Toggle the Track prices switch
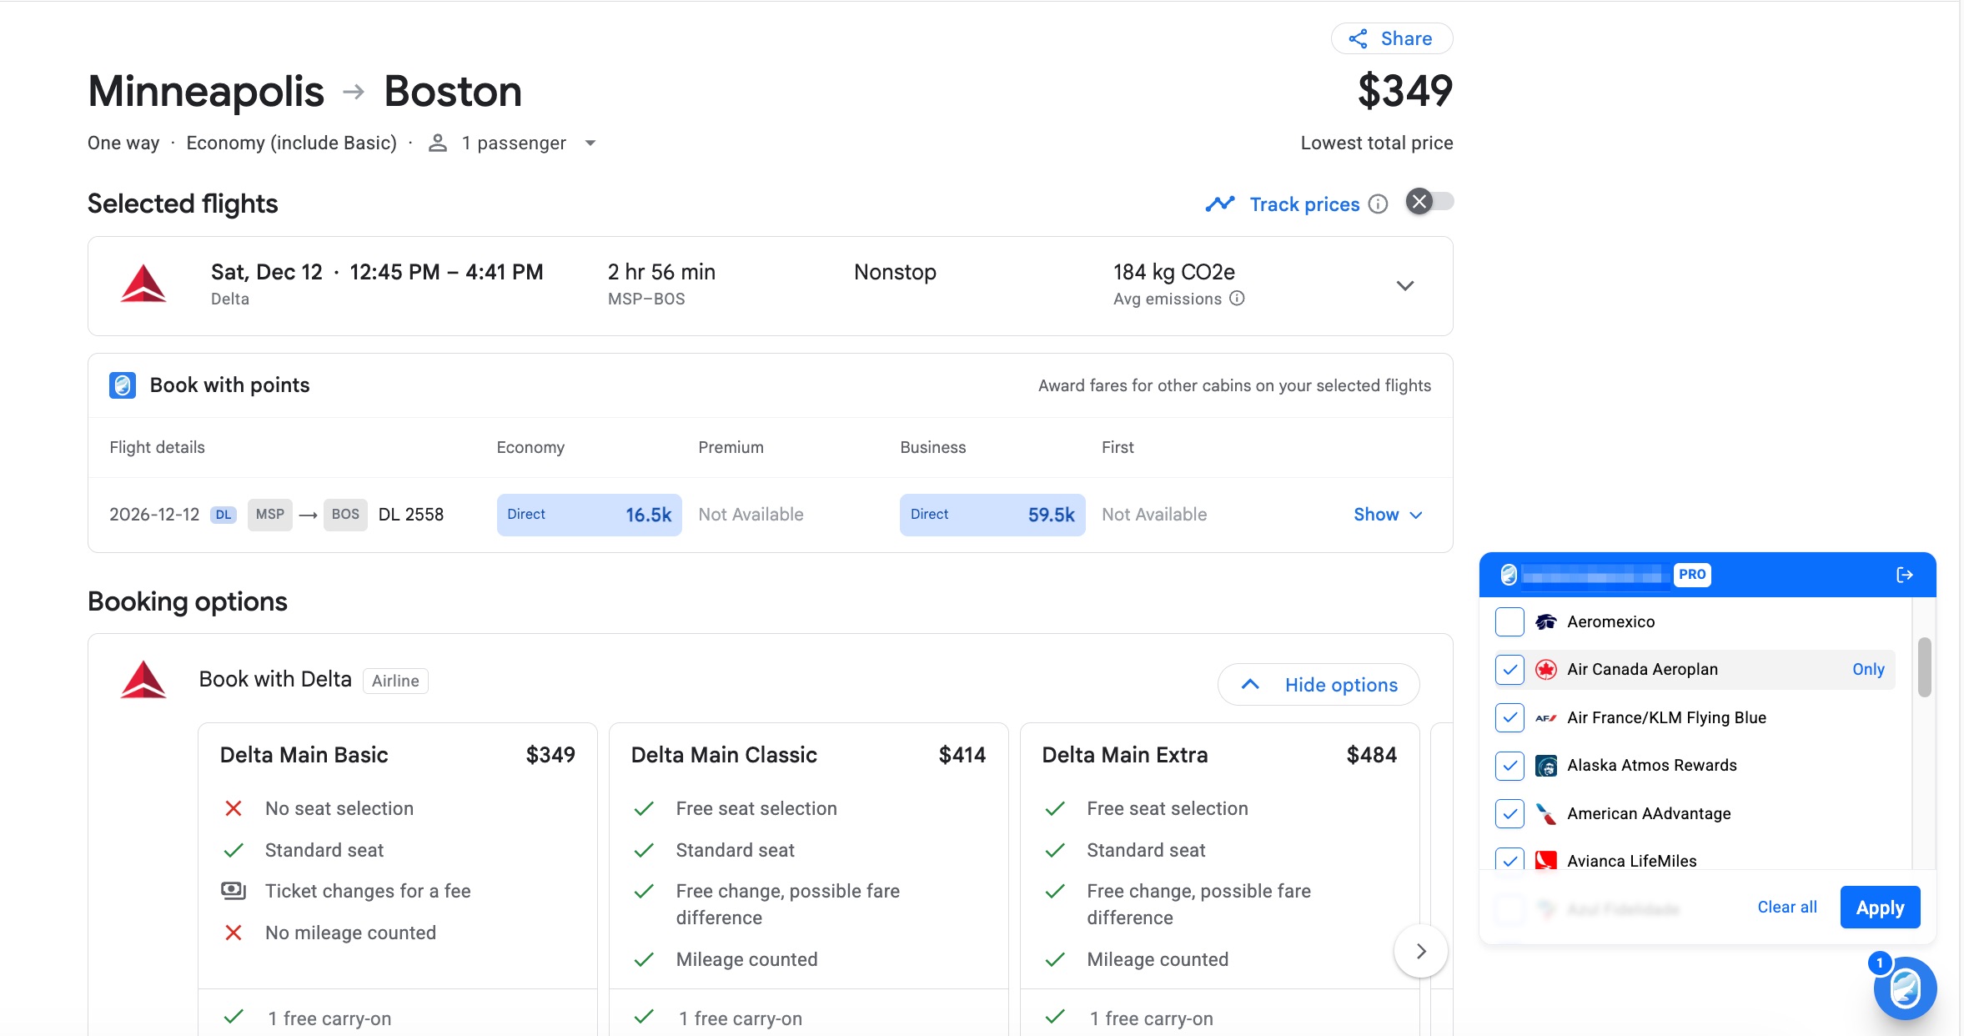1964x1036 pixels. tap(1429, 202)
